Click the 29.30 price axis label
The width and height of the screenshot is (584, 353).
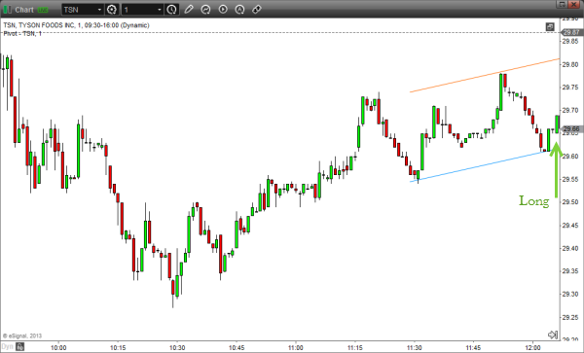(x=570, y=294)
